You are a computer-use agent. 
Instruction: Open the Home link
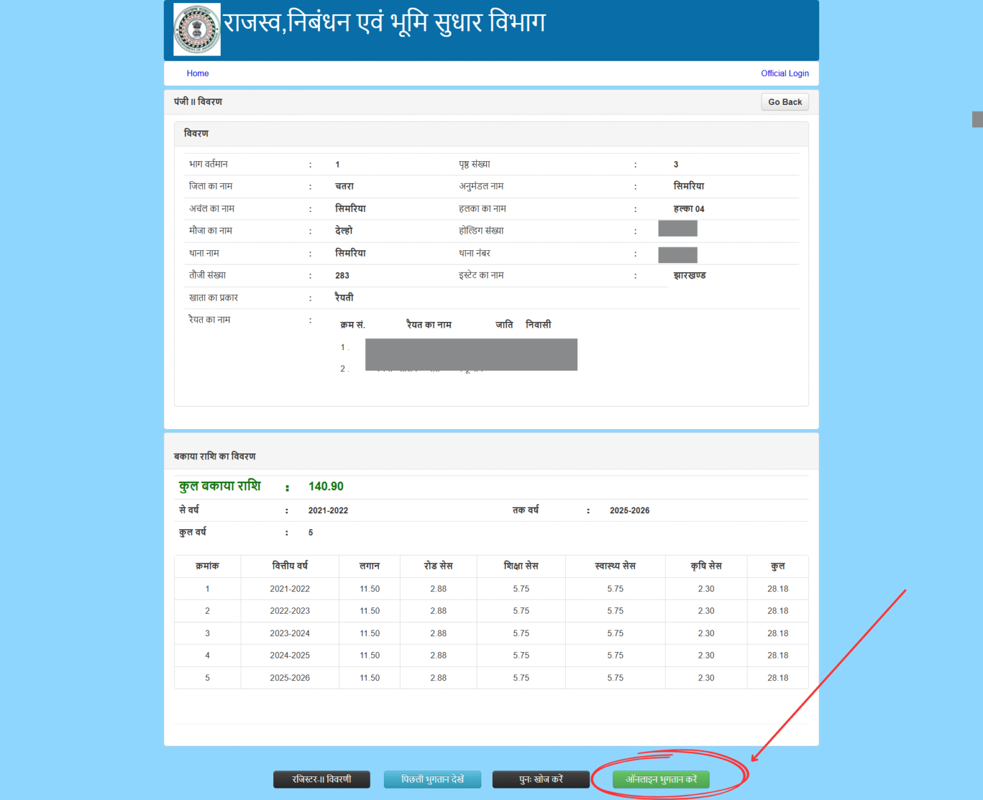198,73
